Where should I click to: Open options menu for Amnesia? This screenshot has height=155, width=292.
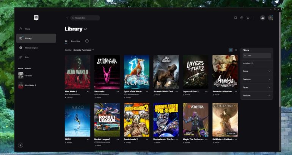(236, 92)
